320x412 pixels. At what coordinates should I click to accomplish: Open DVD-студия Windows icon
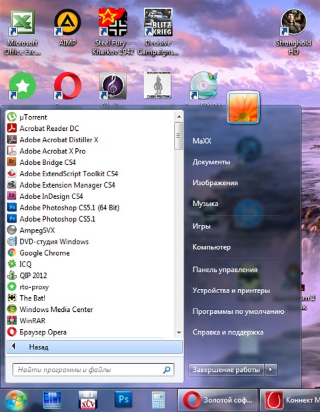point(11,242)
